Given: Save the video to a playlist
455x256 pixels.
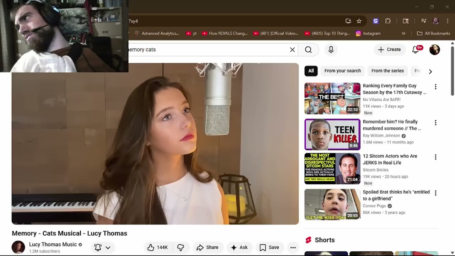Looking at the screenshot, I should click(269, 247).
